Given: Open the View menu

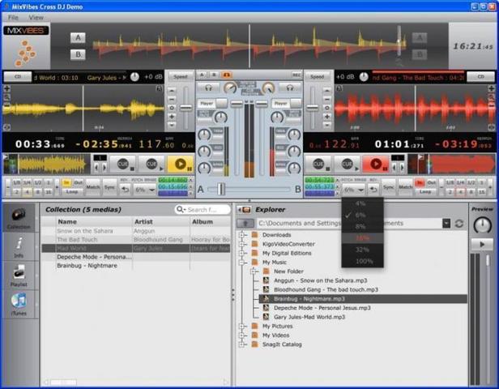Looking at the screenshot, I should 36,18.
